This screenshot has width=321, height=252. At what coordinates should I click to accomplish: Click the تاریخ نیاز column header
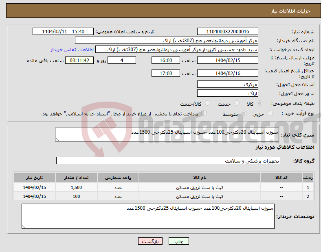pos(34,178)
